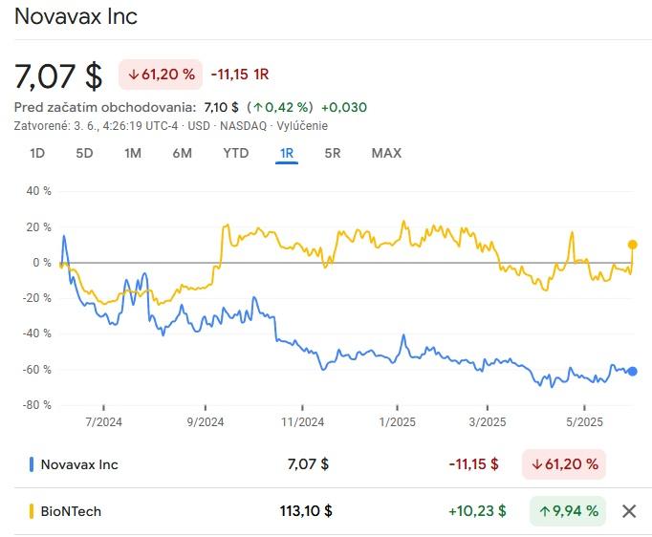Image resolution: width=652 pixels, height=537 pixels.
Task: Click the 40 % y-axis label
Action: 38,191
